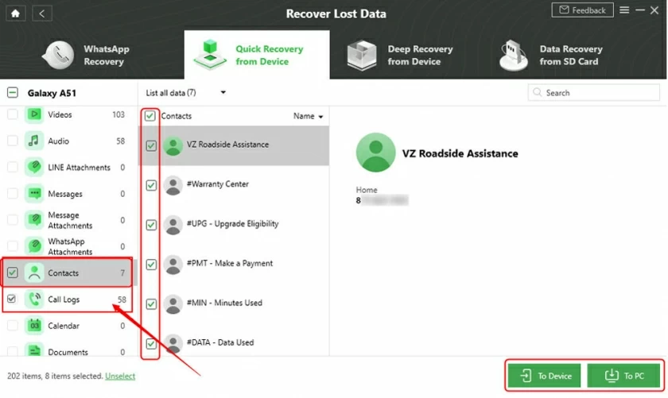Screen dimensions: 668x398
Task: Click the Messages category icon
Action: (x=34, y=194)
